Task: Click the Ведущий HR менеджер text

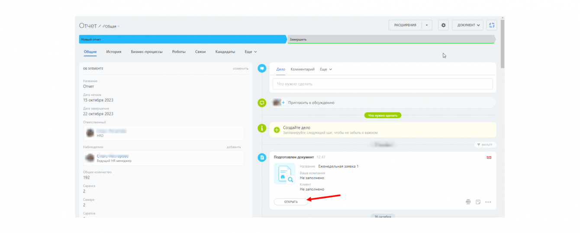Action: pos(114,161)
